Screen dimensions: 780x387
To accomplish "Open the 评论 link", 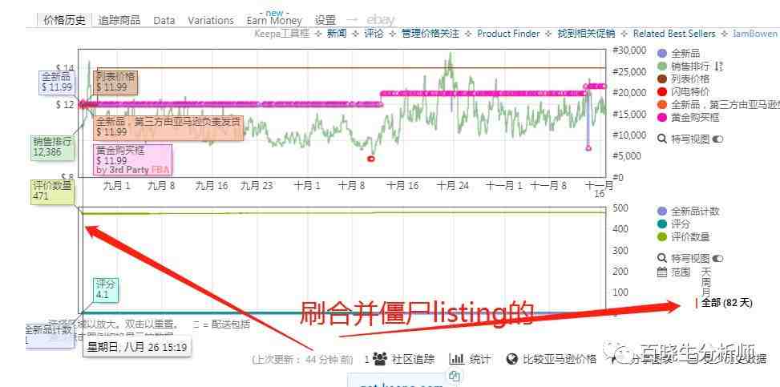I will 374,34.
